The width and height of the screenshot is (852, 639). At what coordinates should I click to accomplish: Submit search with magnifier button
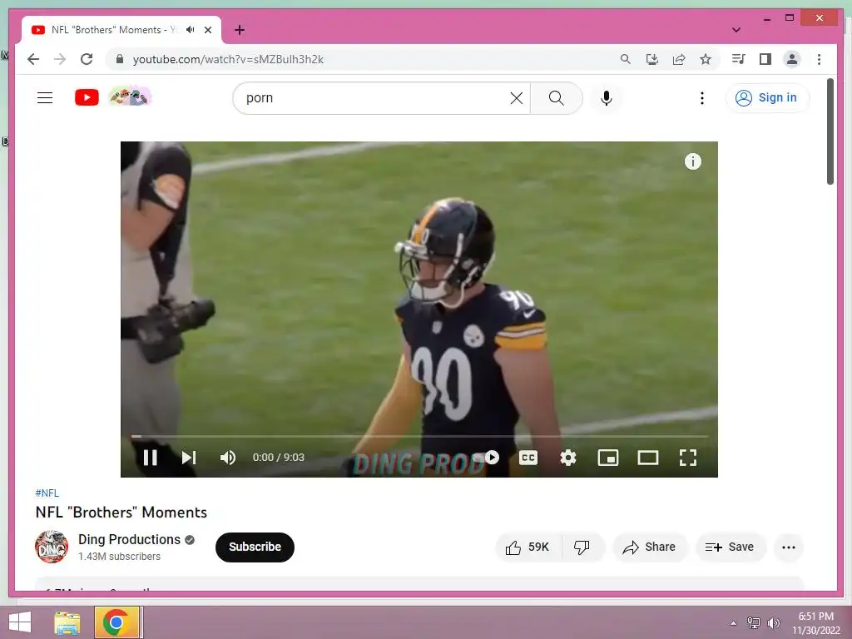557,98
